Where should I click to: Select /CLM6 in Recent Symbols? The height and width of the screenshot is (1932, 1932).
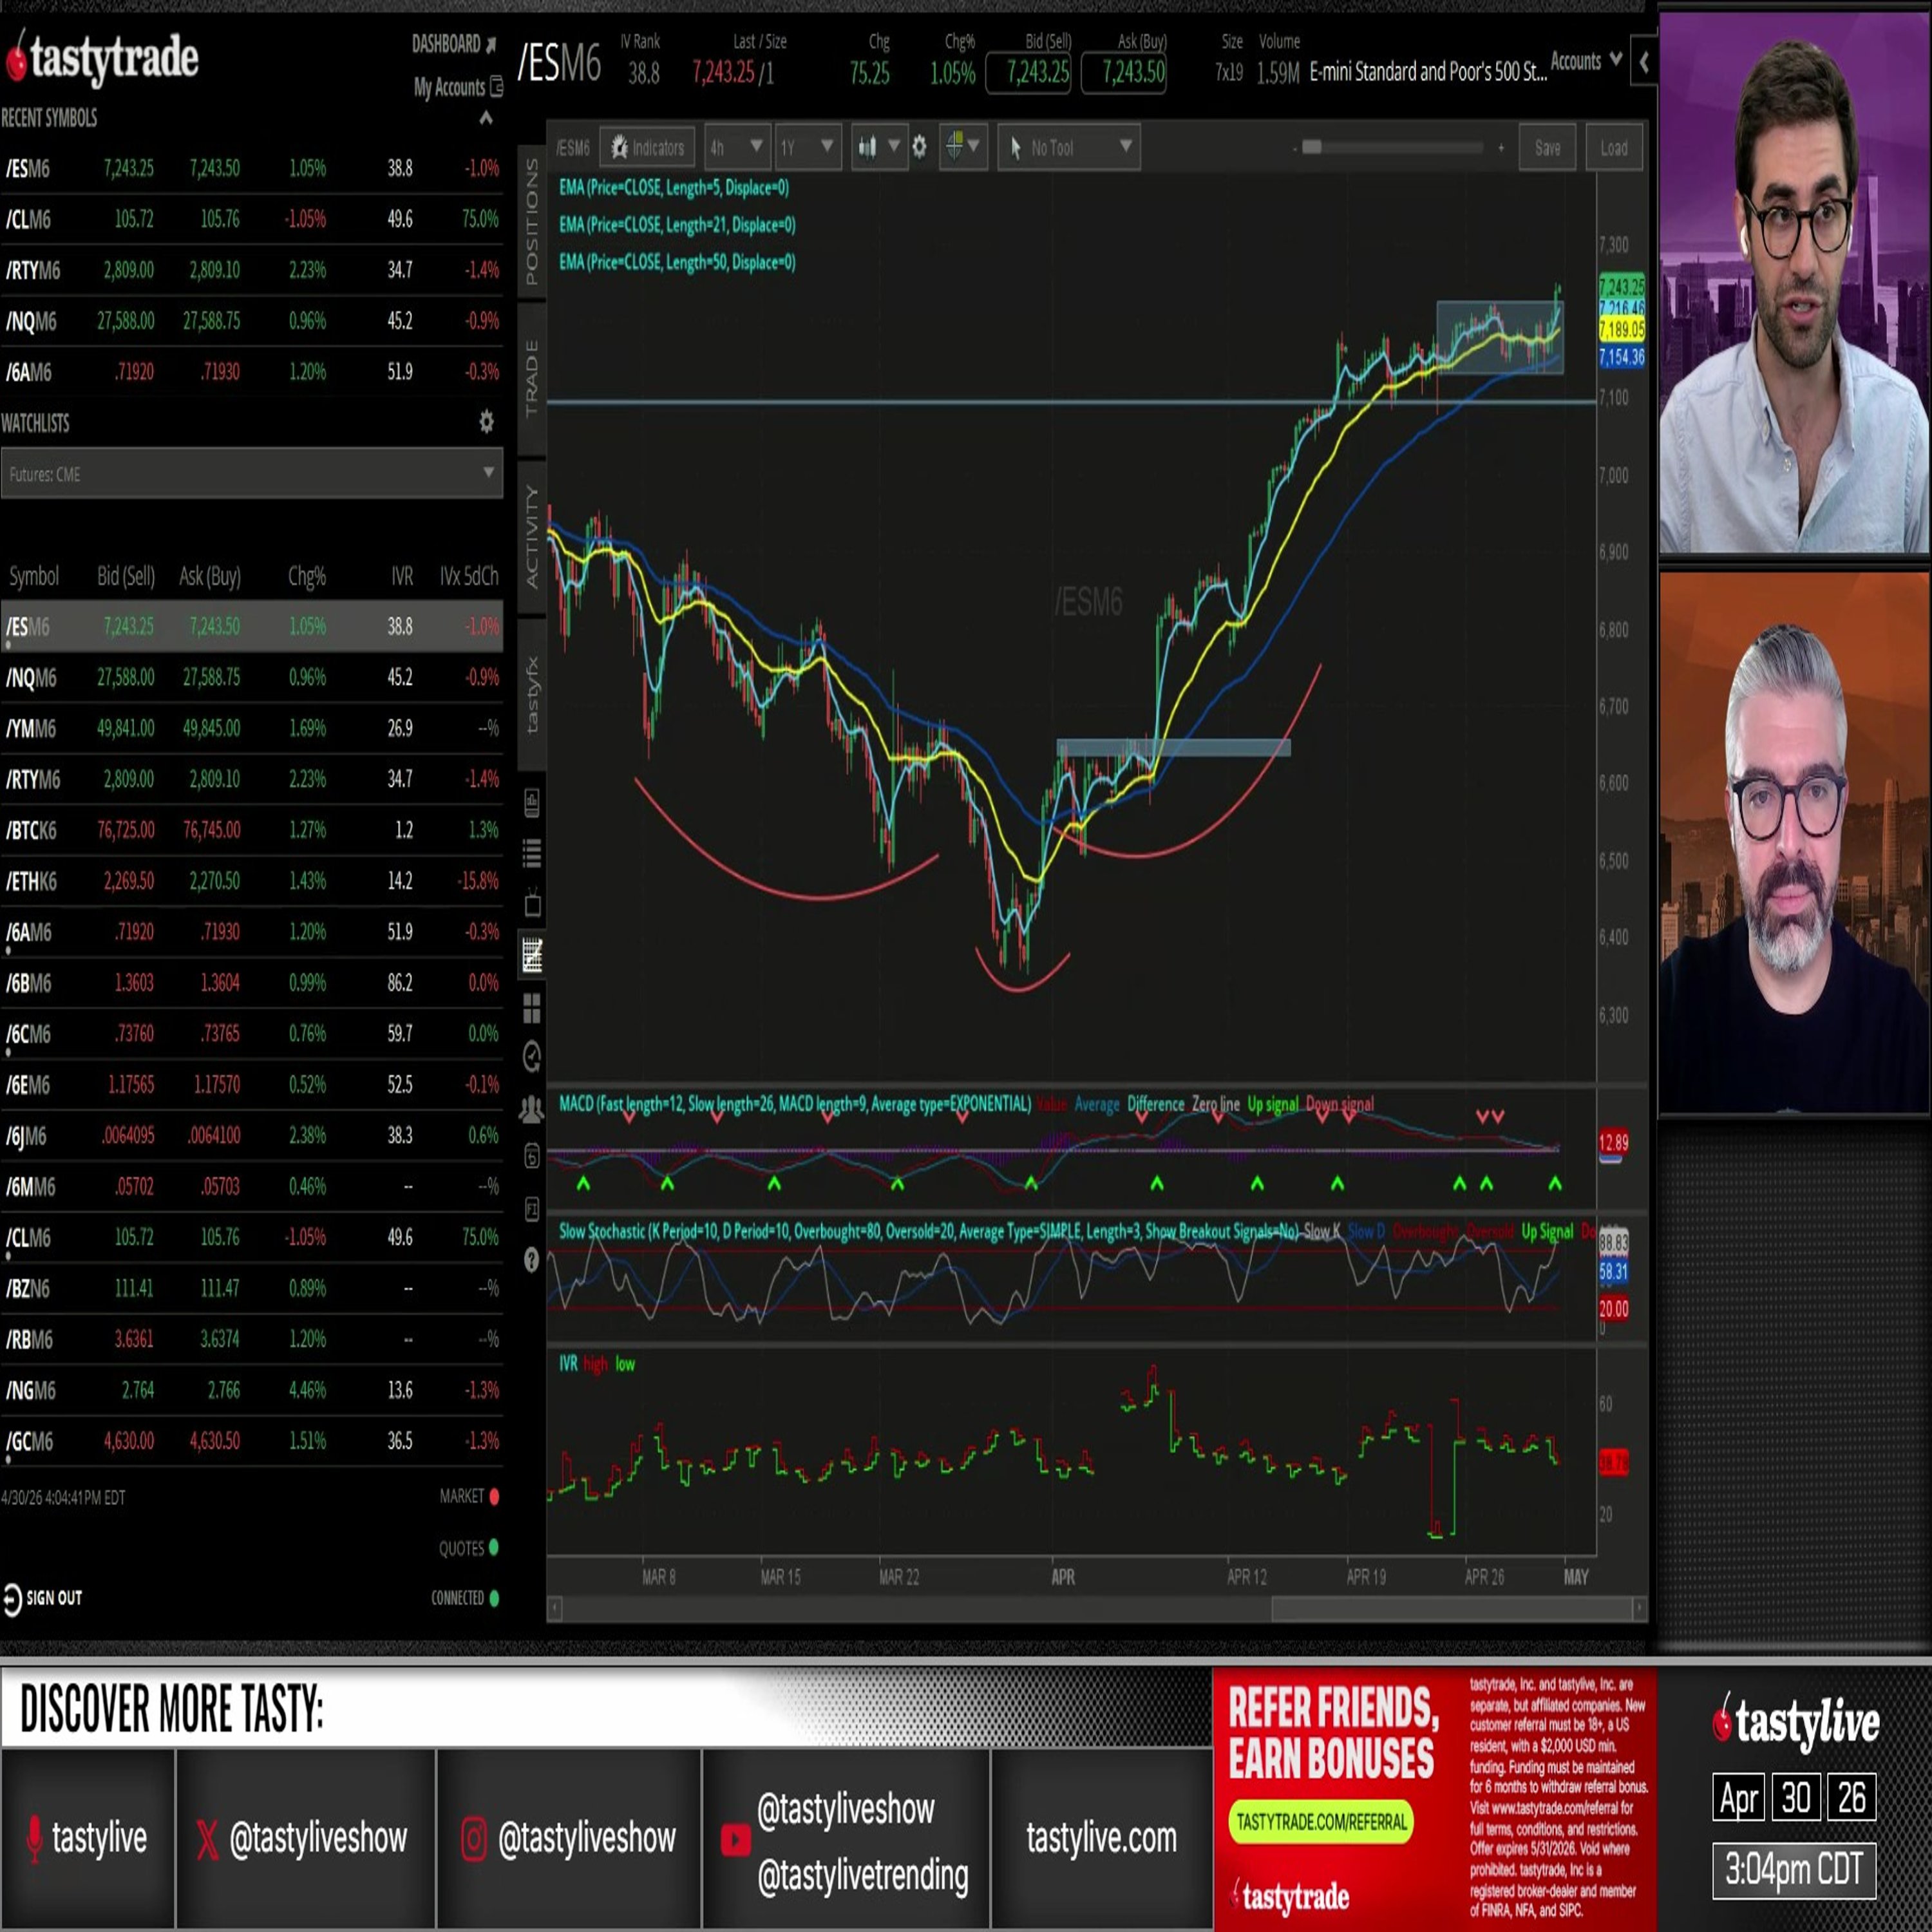coord(251,219)
